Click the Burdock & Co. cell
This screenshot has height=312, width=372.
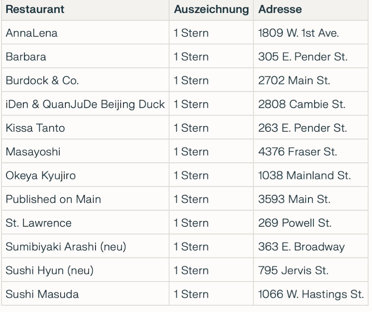click(x=42, y=81)
